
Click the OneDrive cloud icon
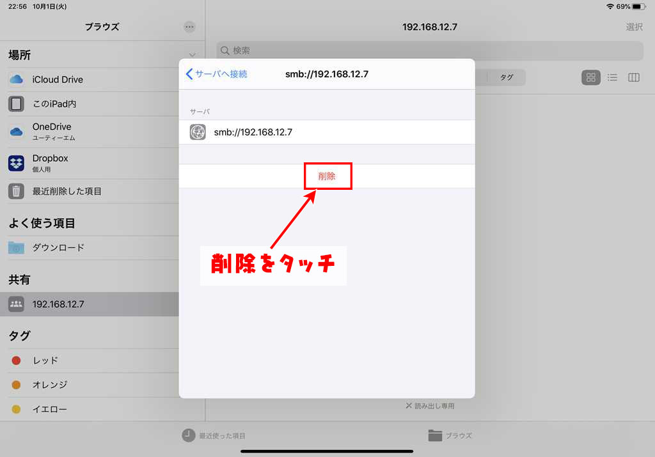click(16, 132)
